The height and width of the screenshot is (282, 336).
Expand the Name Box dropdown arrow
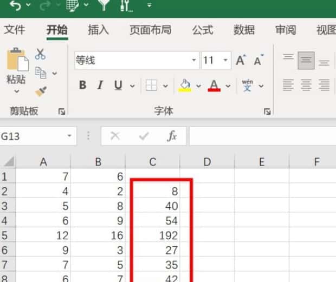point(69,136)
